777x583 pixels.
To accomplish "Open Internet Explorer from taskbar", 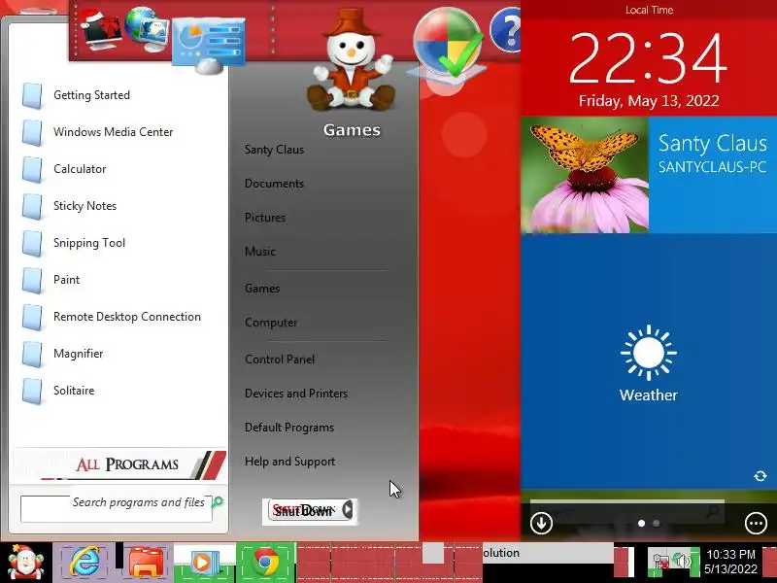I will point(84,563).
